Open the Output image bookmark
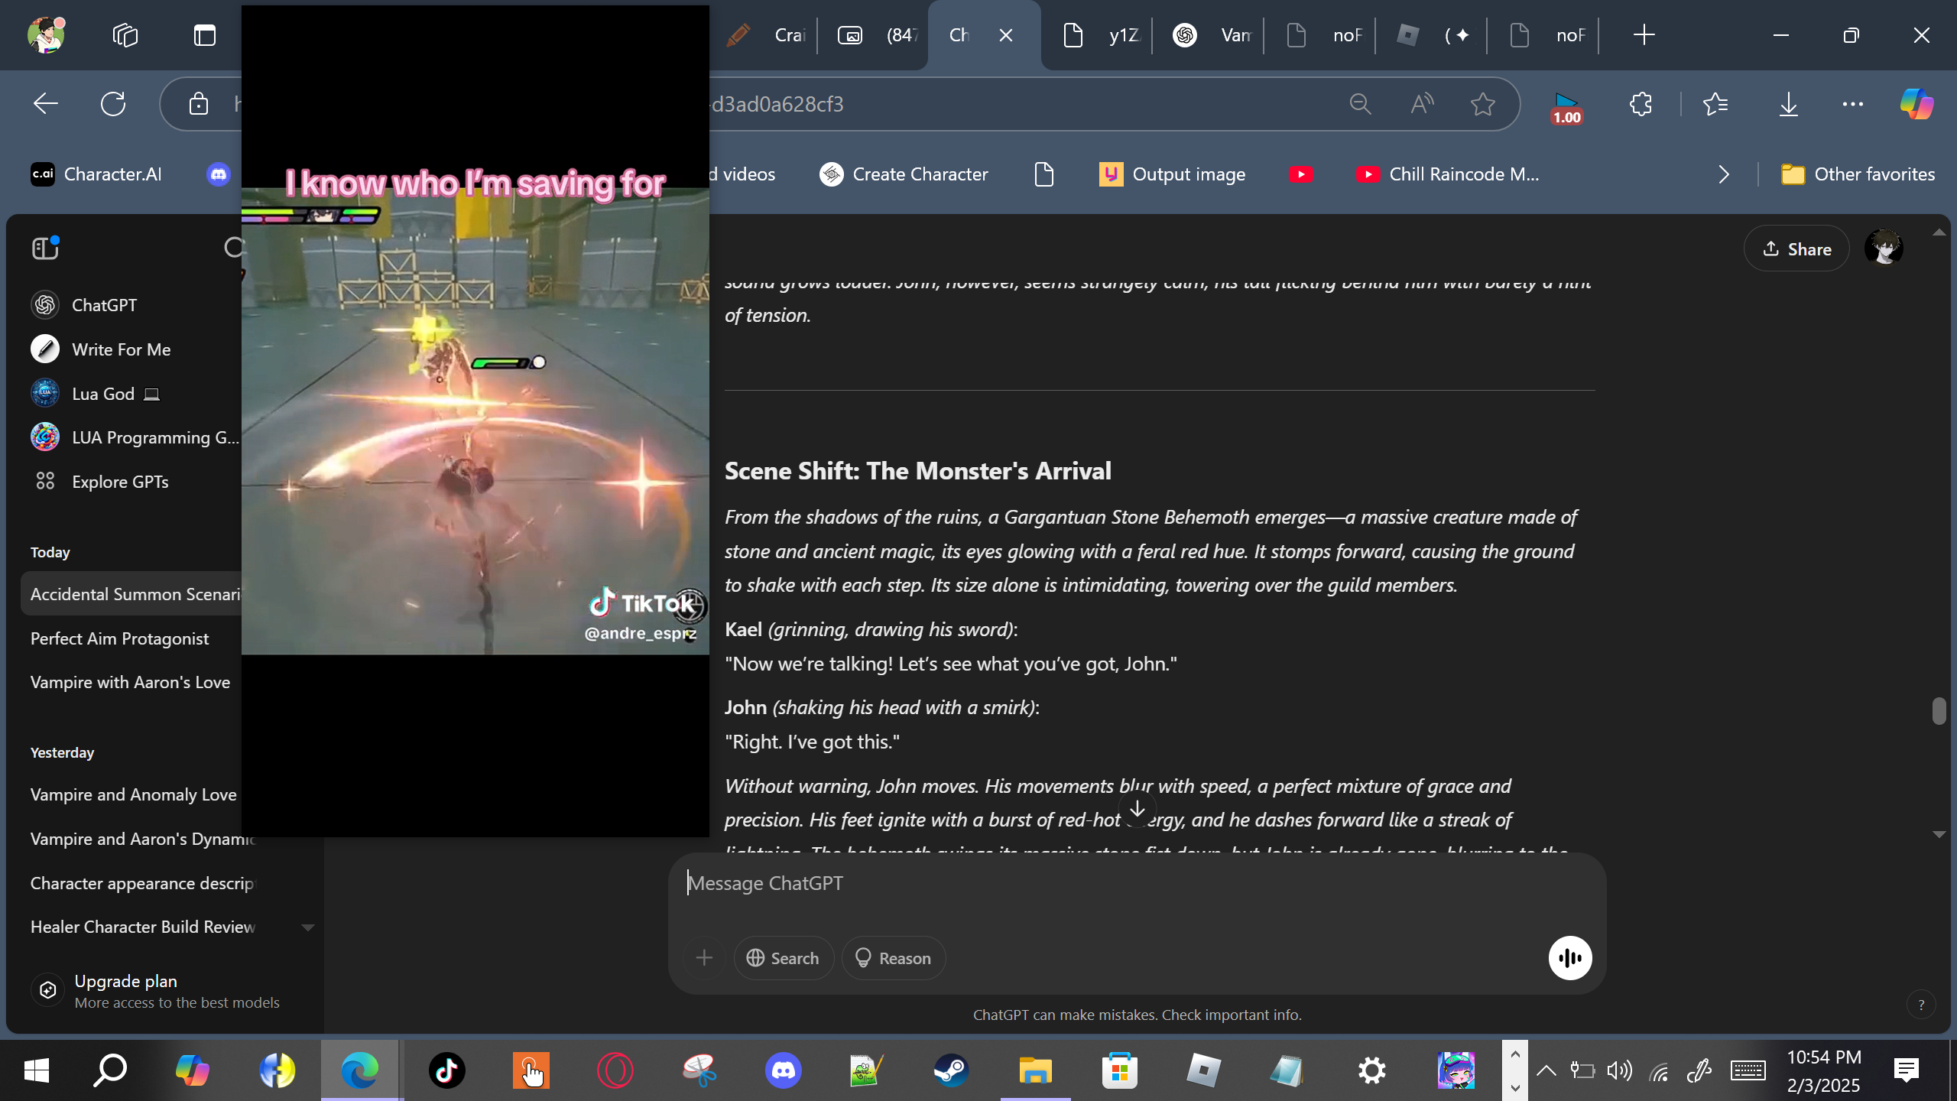Viewport: 1957px width, 1101px height. [x=1173, y=174]
